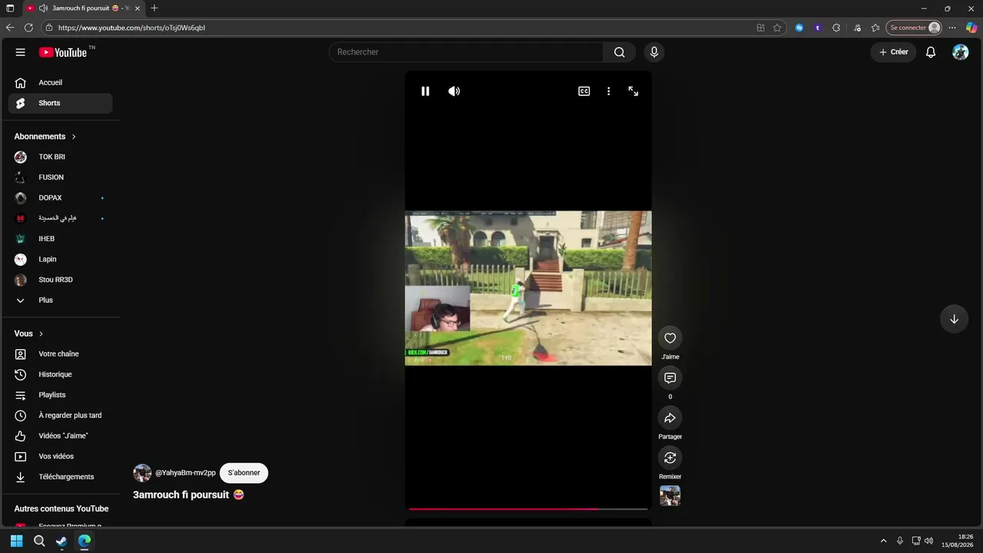Click the search magnifier button
The image size is (983, 553).
coord(620,52)
